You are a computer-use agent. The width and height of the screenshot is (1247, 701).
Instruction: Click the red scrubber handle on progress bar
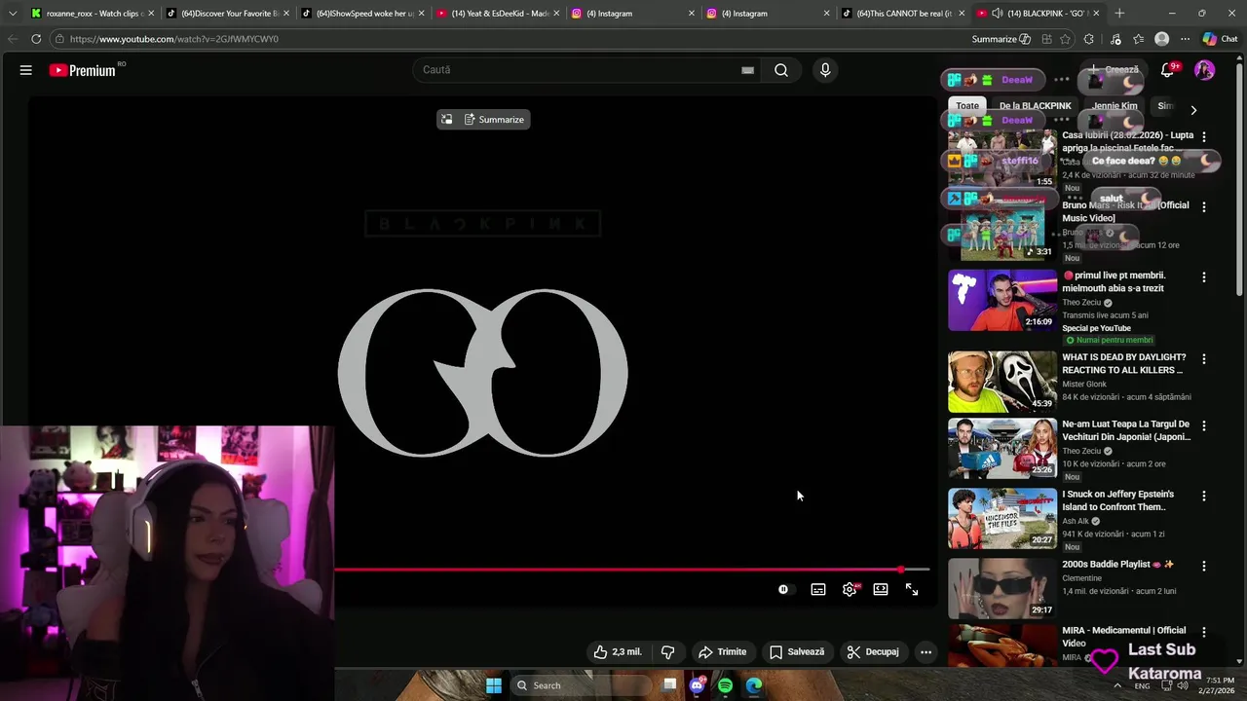click(901, 570)
